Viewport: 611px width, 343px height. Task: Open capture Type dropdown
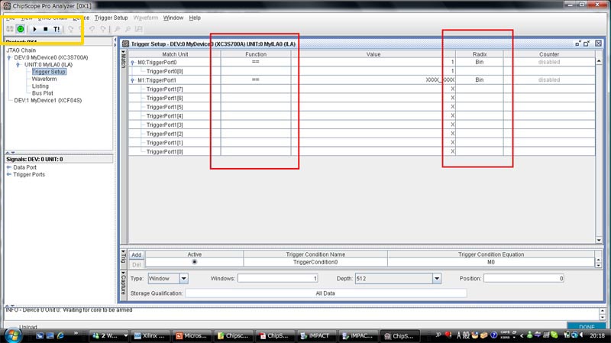(x=183, y=278)
